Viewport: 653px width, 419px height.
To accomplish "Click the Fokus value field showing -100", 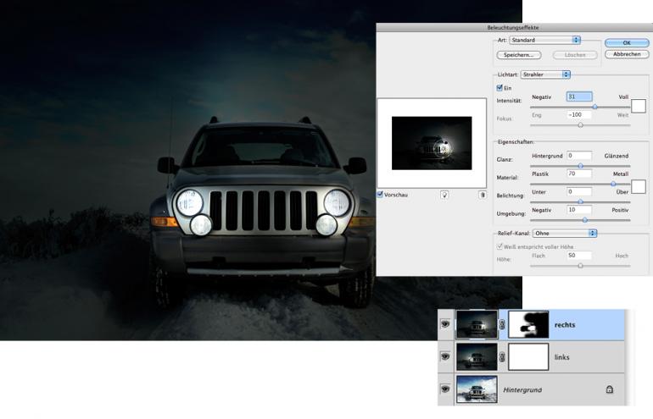I will (579, 115).
